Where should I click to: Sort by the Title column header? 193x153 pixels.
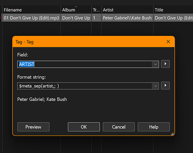(173, 10)
